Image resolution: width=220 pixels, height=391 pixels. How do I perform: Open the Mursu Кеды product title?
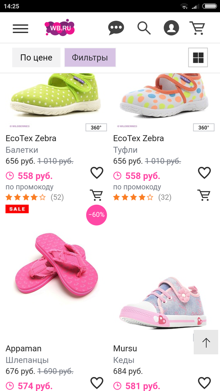[125, 348]
